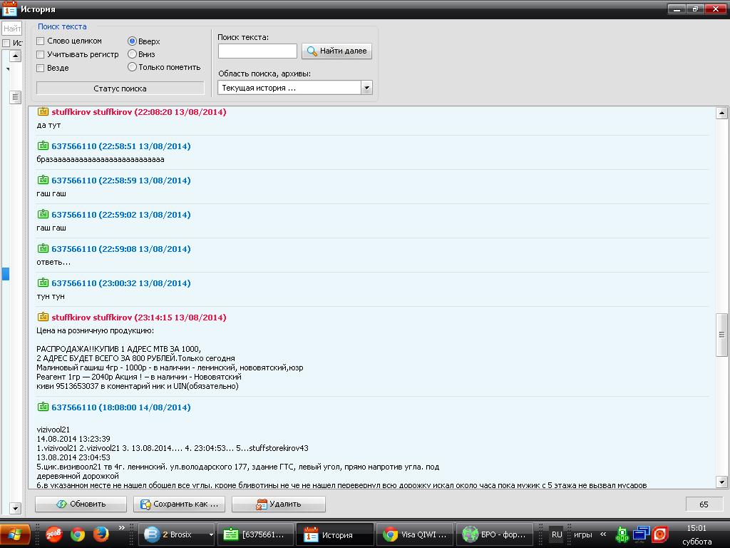Click the message text 'да тут'
Image resolution: width=730 pixels, height=548 pixels.
click(x=49, y=125)
